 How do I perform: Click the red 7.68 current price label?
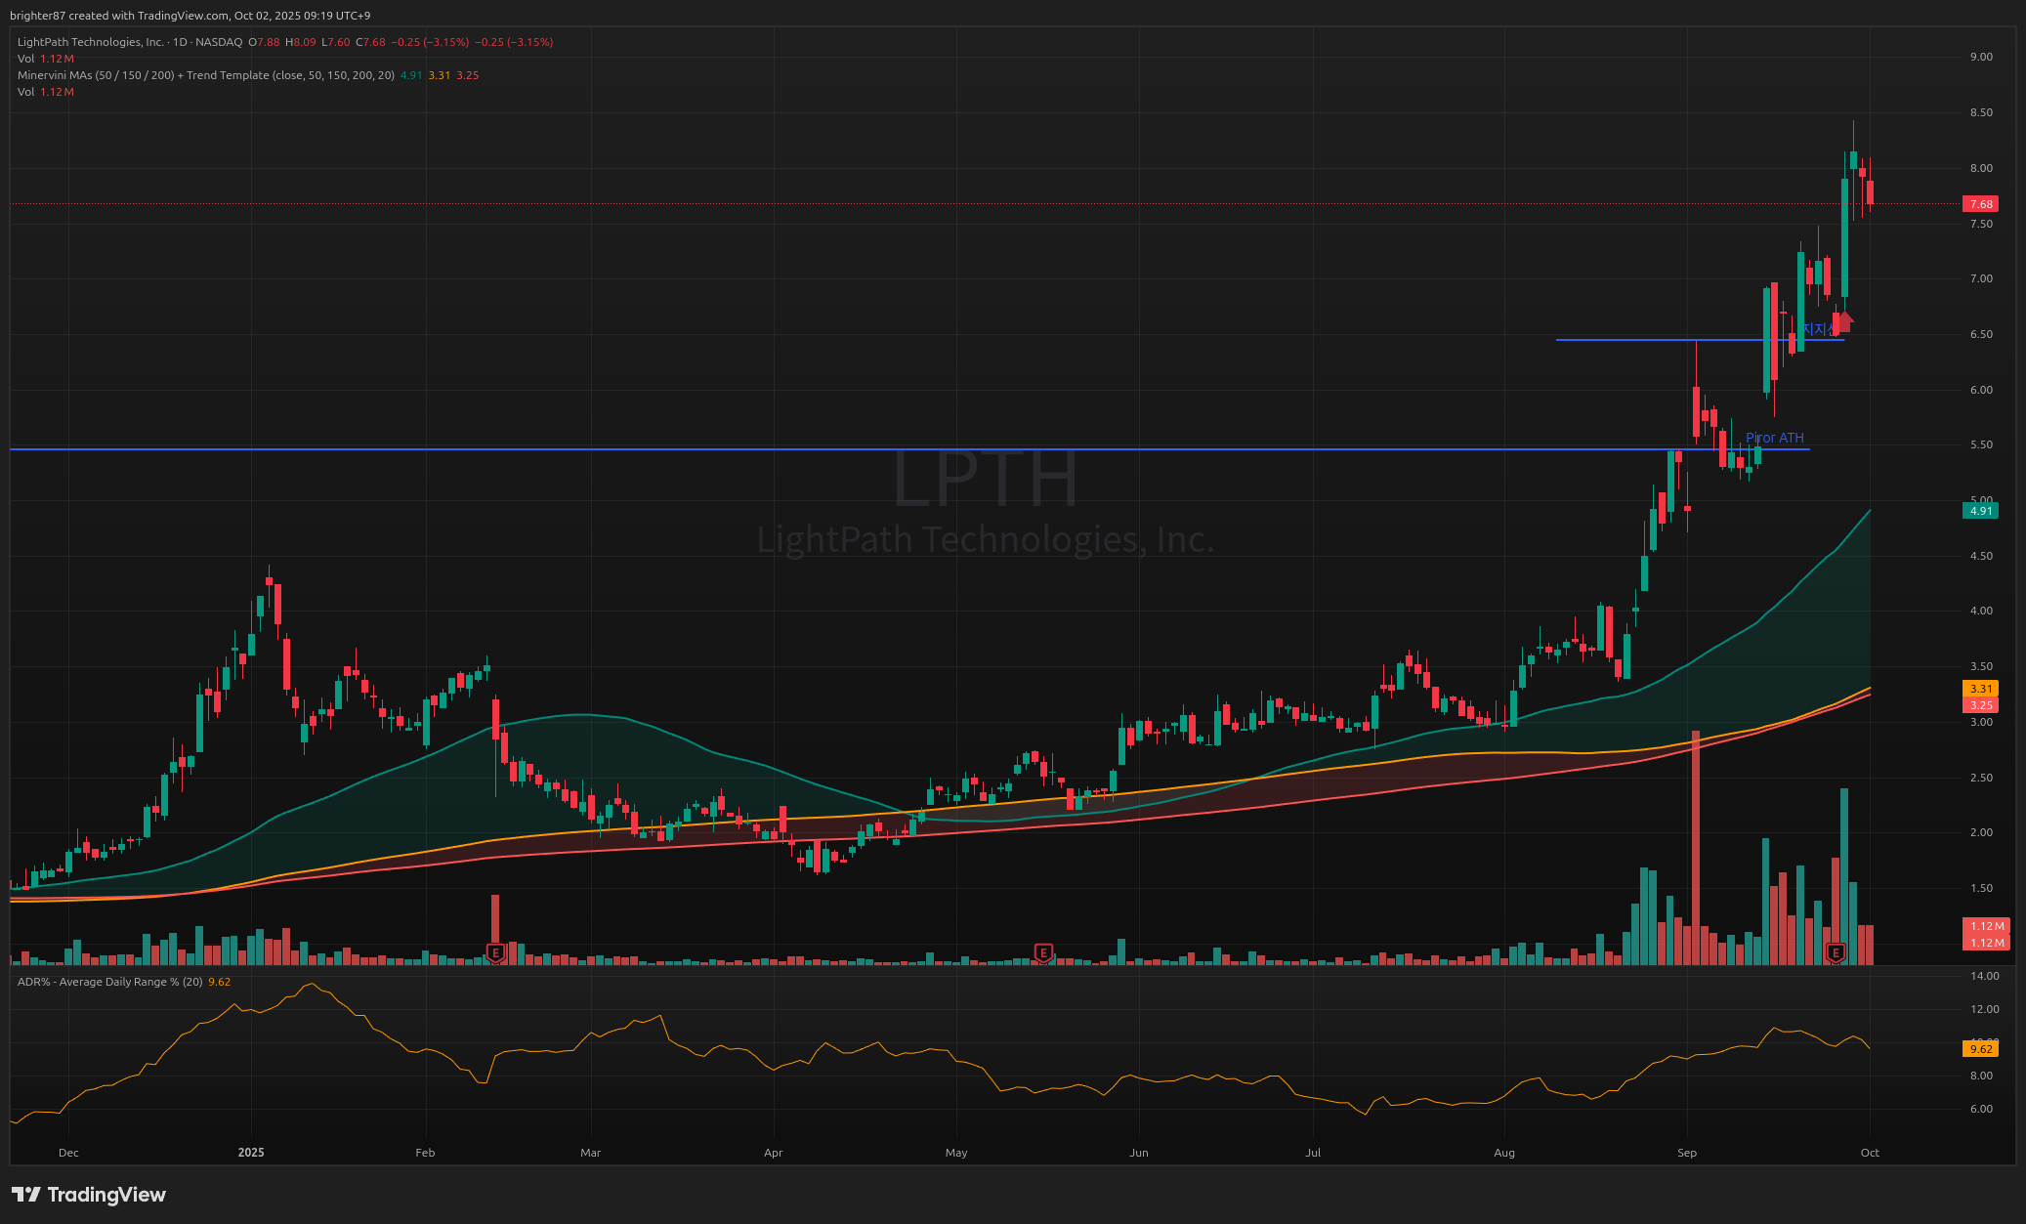[1980, 204]
